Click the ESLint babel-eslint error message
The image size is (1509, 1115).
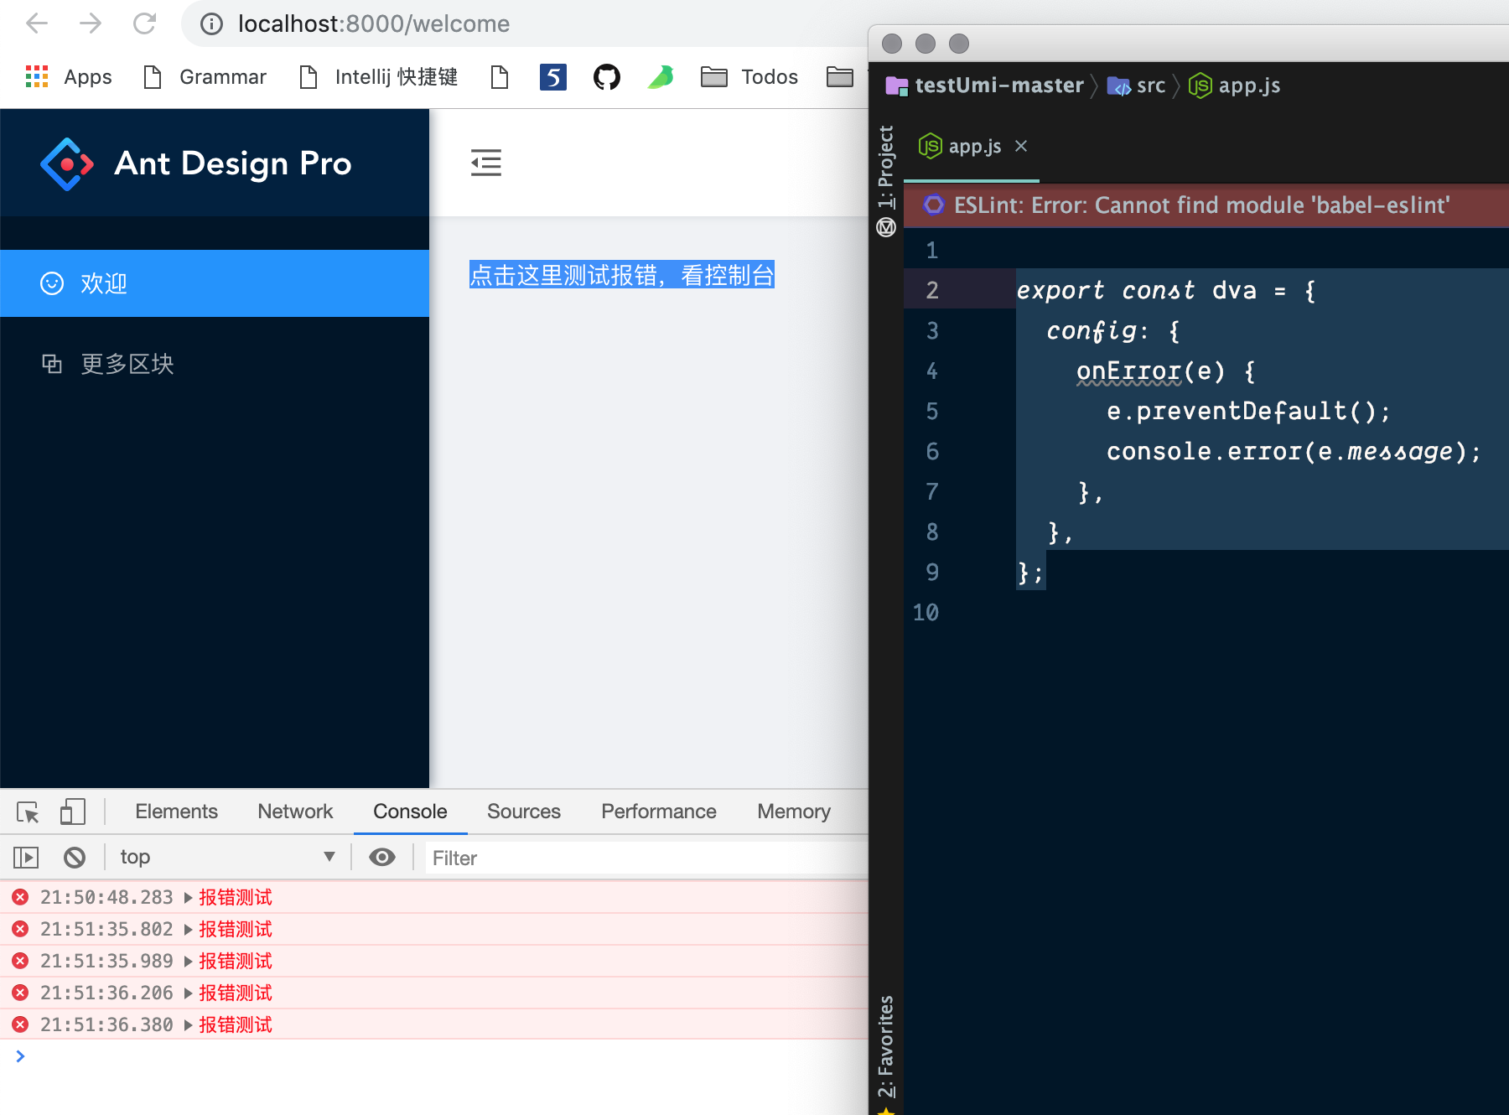pos(1202,205)
